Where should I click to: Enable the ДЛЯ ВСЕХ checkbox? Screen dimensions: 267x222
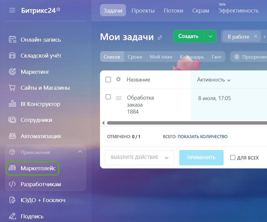click(233, 158)
